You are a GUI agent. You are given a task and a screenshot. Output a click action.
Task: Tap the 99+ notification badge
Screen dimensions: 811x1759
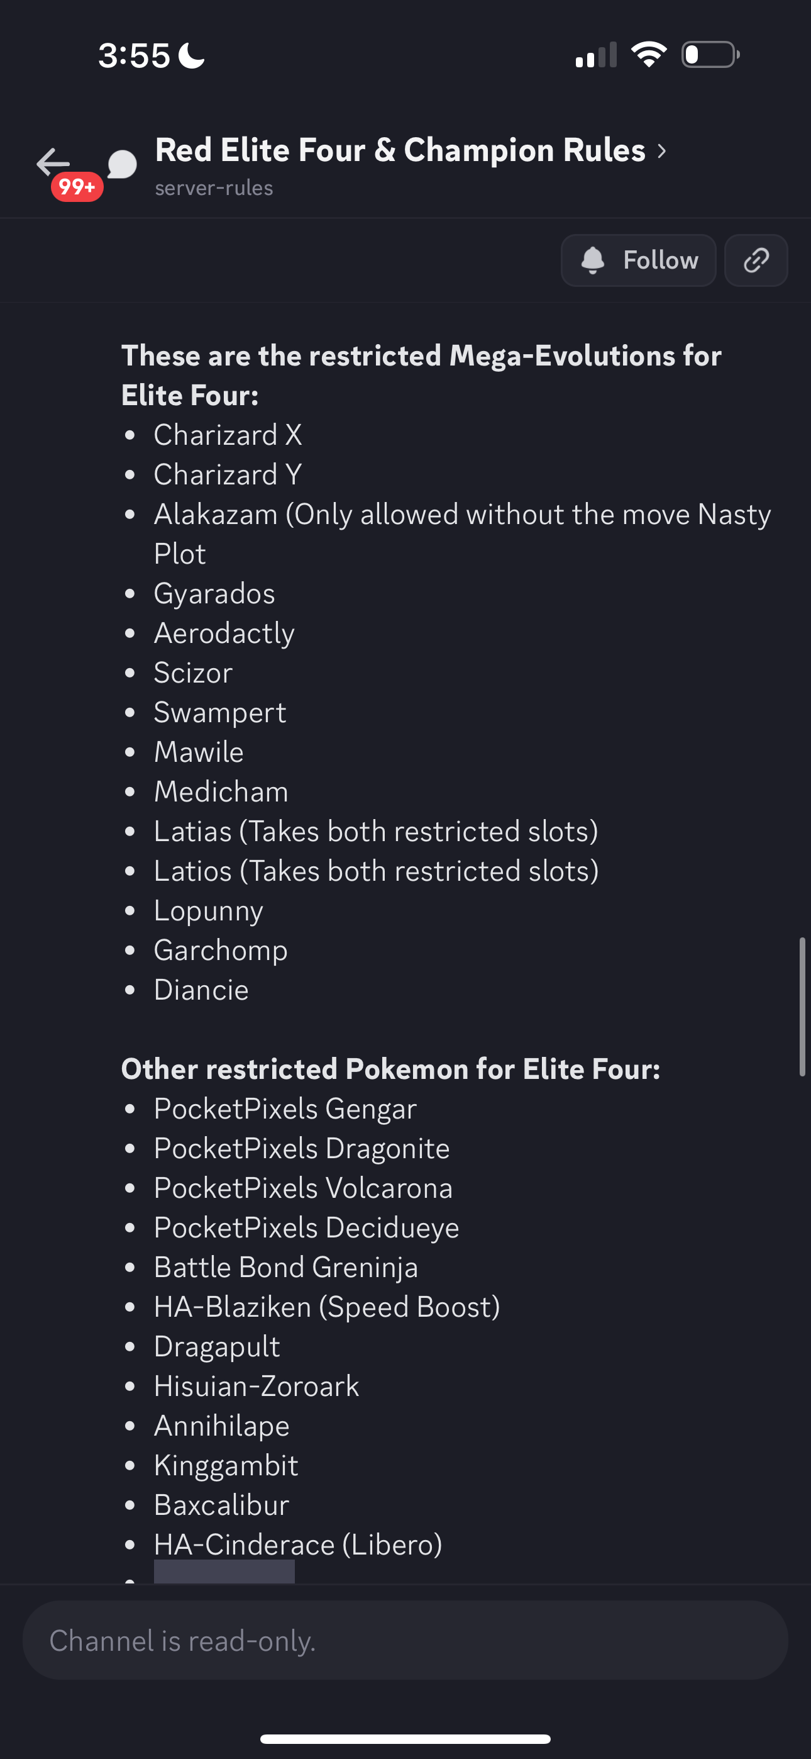click(77, 186)
